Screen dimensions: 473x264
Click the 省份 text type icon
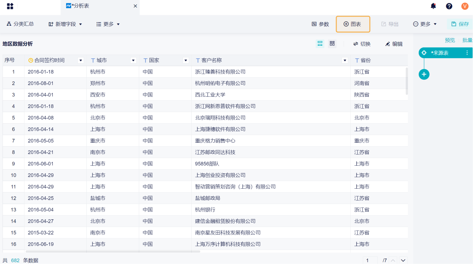tap(357, 60)
